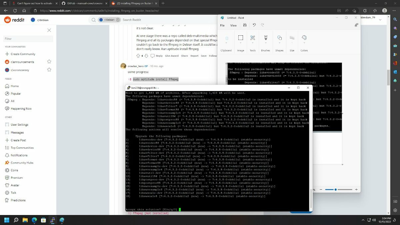Viewport: 400px width, 225px height.
Task: Open the All feed
Action: tap(10, 101)
